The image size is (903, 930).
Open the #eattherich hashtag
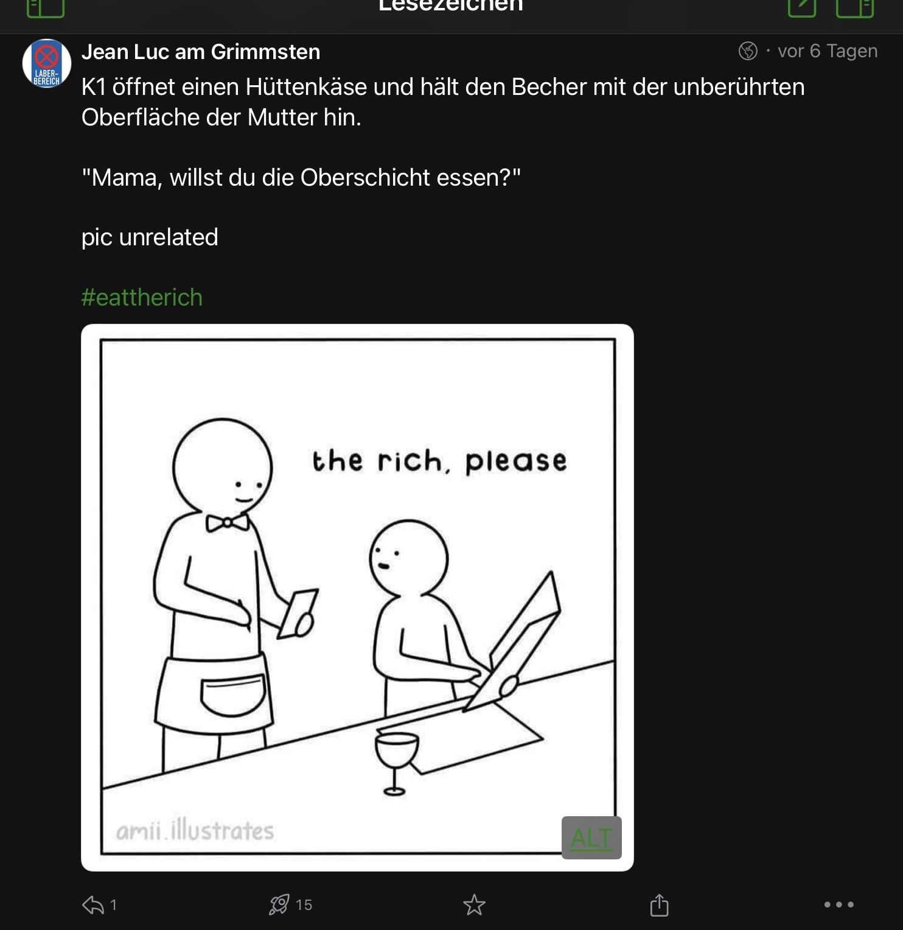pos(142,298)
